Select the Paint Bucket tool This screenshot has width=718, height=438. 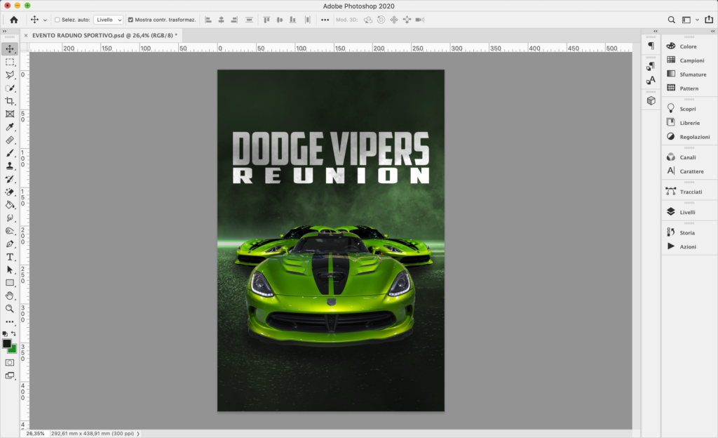point(10,205)
